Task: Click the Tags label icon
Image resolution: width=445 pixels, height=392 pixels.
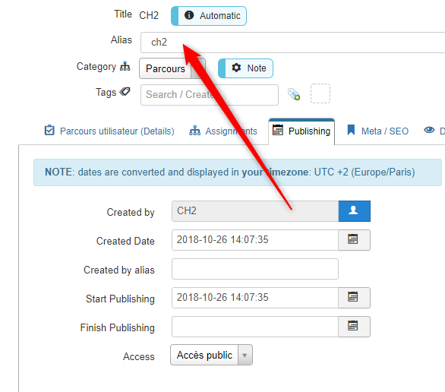Action: tap(125, 92)
